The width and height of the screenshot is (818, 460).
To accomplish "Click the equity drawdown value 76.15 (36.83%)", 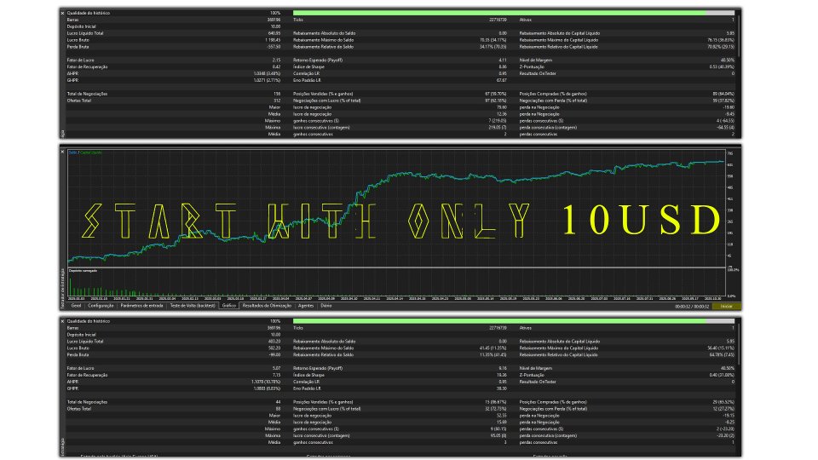I will coord(721,40).
